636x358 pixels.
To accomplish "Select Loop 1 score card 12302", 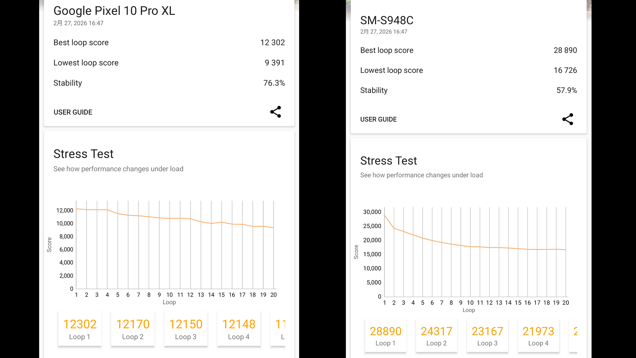I will (x=80, y=329).
